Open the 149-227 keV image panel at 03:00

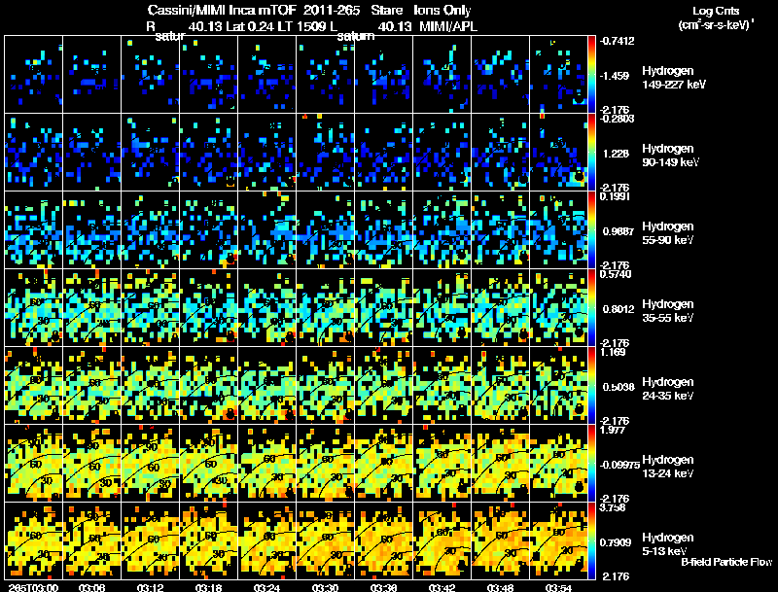(x=34, y=74)
